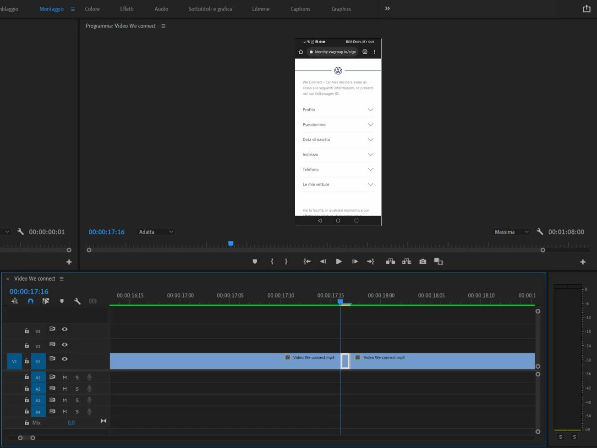Select second Video We connect.mp4 clip
Viewport: 597px width, 448px height.
point(443,361)
